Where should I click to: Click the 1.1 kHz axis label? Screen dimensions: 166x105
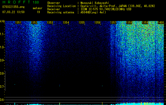pyautogui.click(x=2, y=34)
